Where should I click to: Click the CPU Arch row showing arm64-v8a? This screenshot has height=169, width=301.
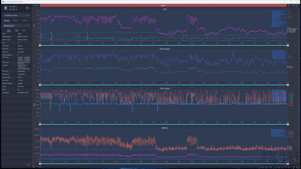(16, 52)
